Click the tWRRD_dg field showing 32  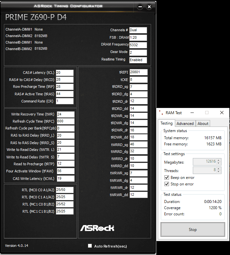pyautogui.click(x=138, y=151)
